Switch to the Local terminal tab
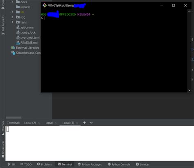 point(49,123)
